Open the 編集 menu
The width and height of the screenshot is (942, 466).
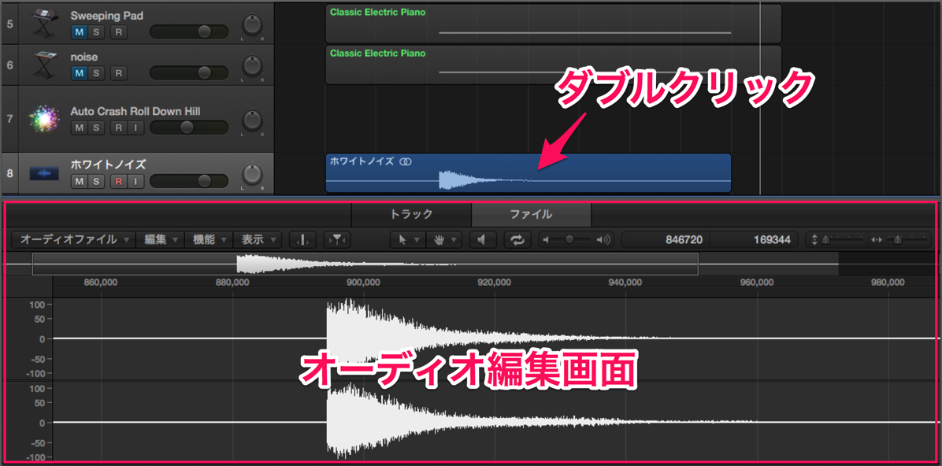[161, 239]
